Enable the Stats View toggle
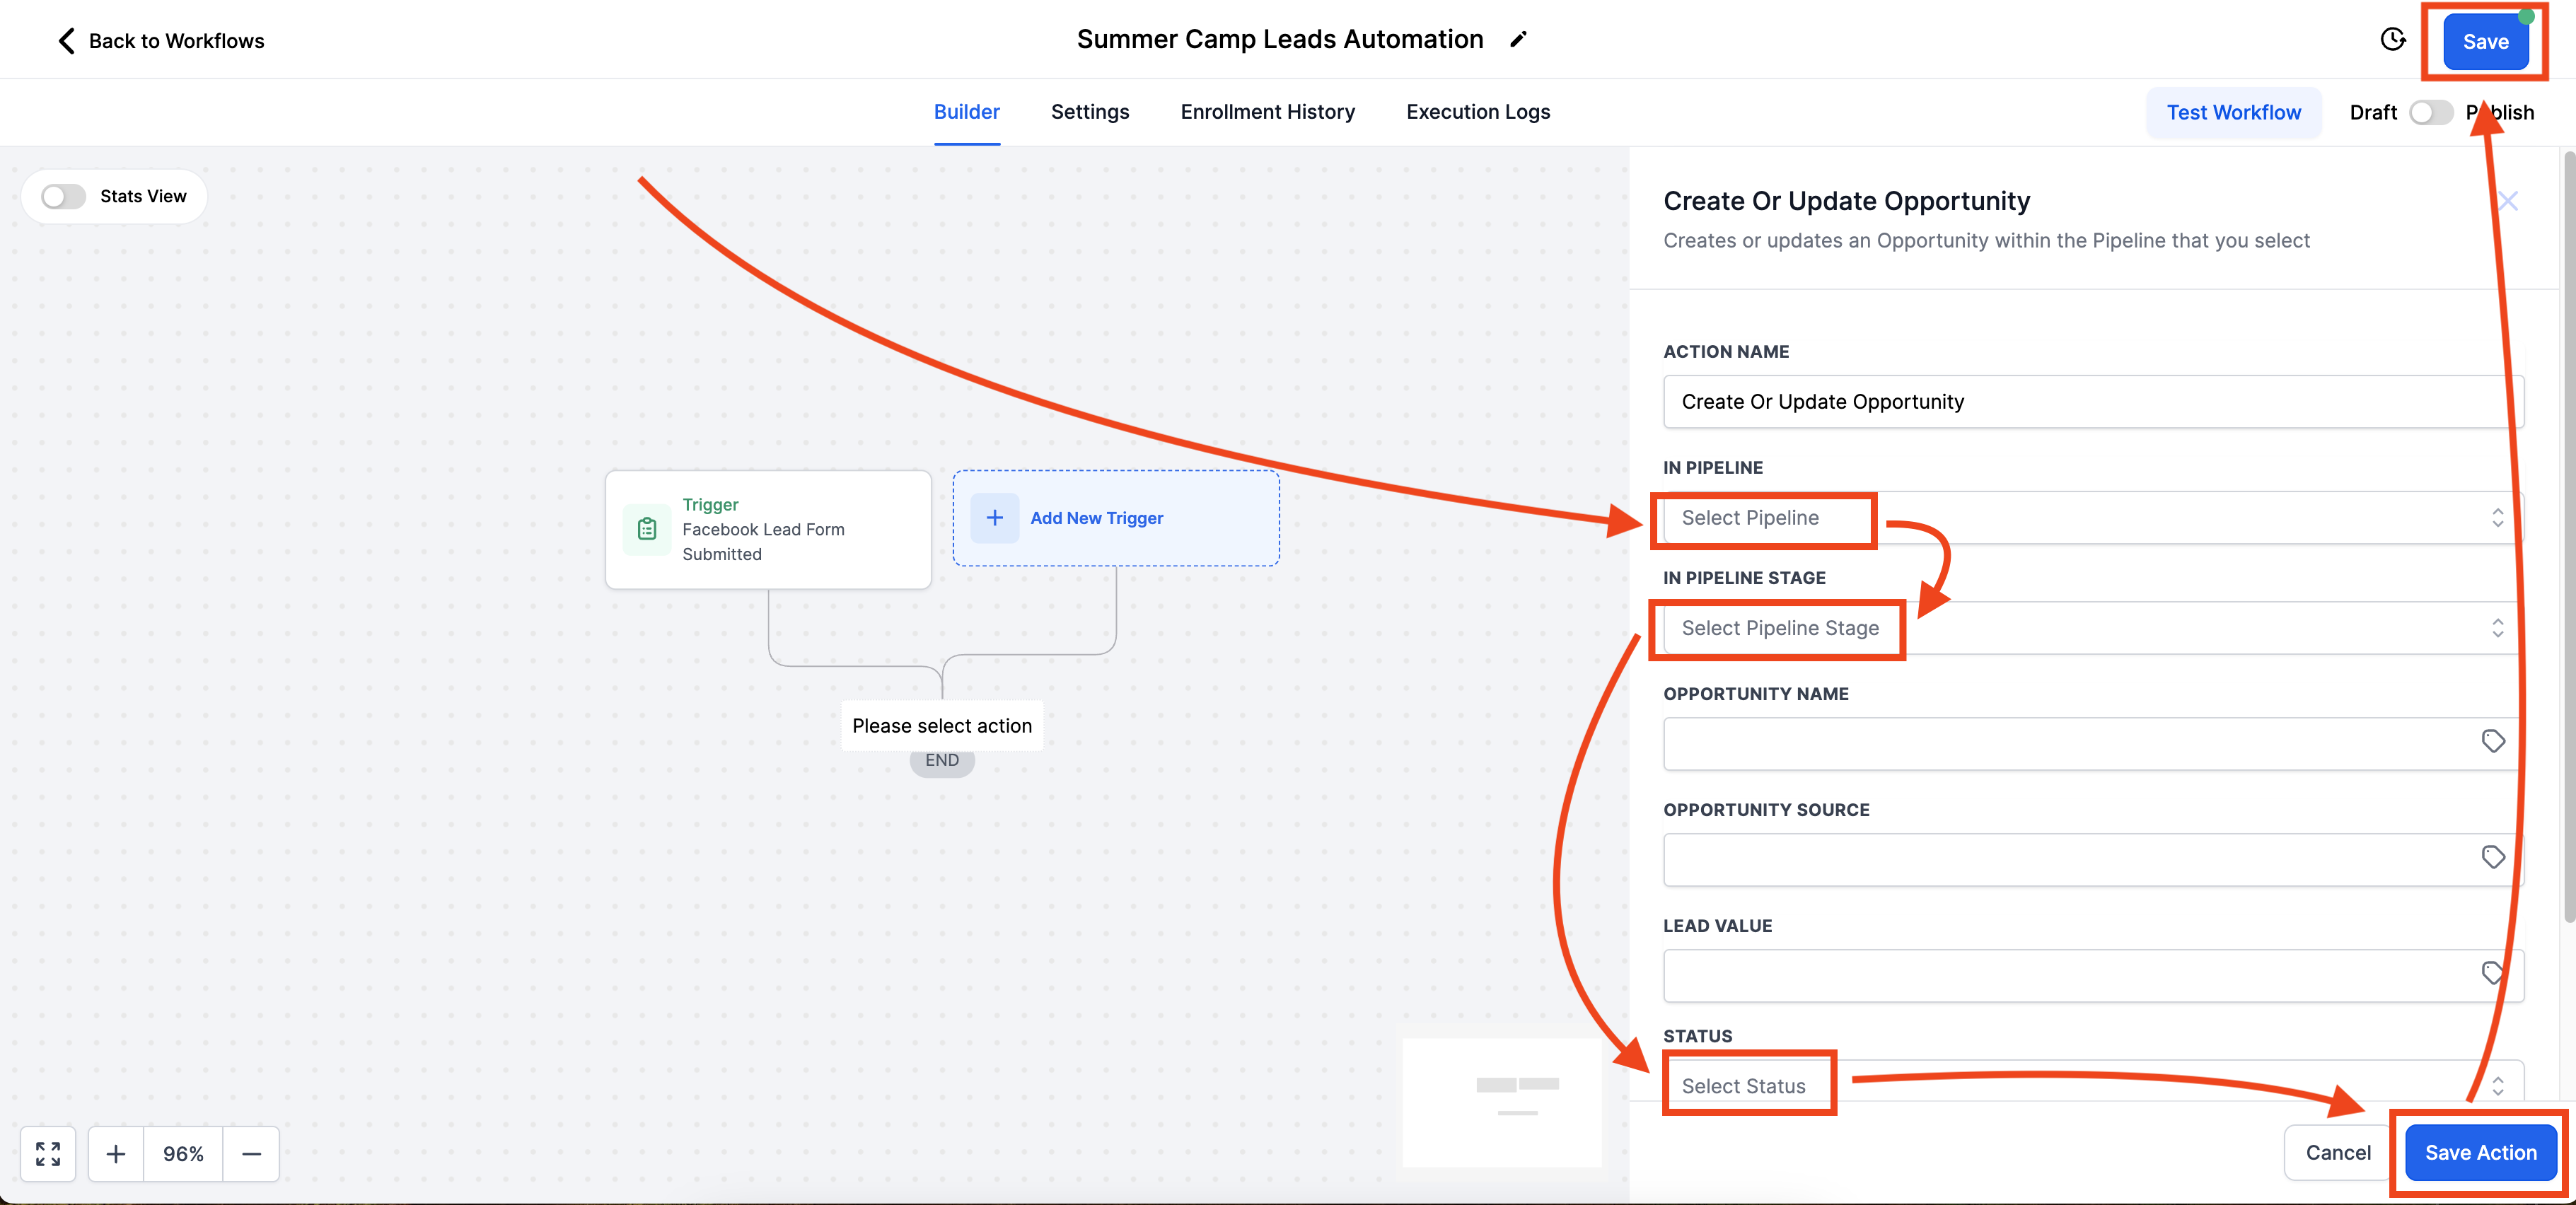Screen dimensions: 2576x1205 pyautogui.click(x=63, y=196)
